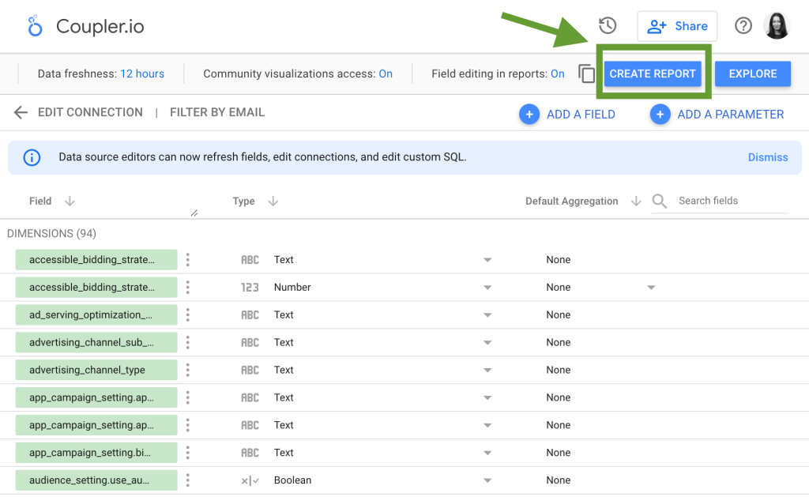Click the back arrow next to EDIT CONNECTION

[x=21, y=112]
